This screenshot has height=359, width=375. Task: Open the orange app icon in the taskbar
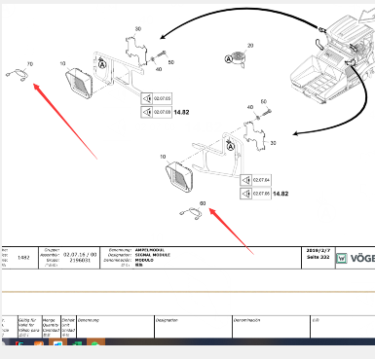pos(39,342)
